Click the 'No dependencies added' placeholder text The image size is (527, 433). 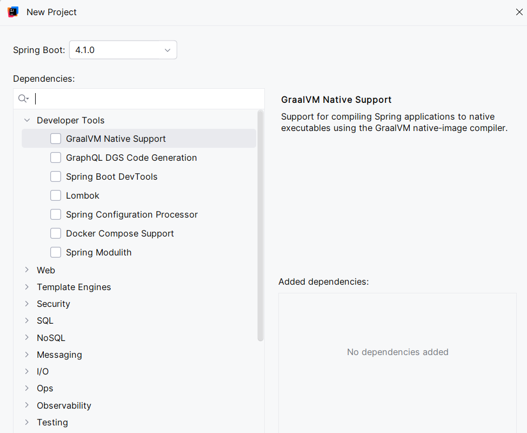click(398, 352)
